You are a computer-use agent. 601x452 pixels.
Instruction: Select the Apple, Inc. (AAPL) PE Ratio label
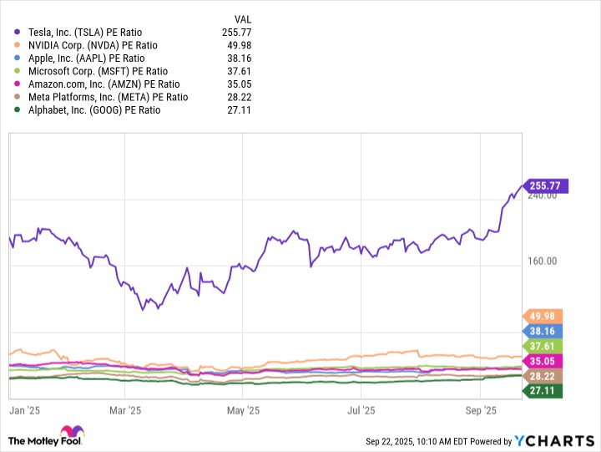pyautogui.click(x=87, y=58)
